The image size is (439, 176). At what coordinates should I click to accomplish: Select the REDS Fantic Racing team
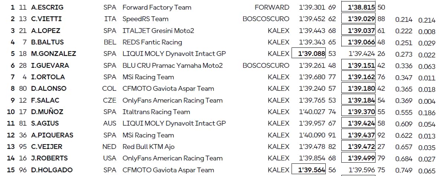152,42
